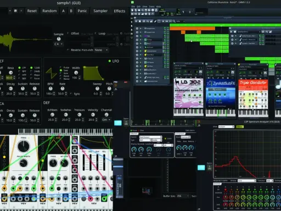Show the Song Editor via LMMS toolbar icon
Image resolution: width=281 pixels, height=211 pixels.
[132, 14]
